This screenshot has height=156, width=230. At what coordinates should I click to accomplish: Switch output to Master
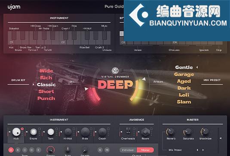tap(145, 150)
